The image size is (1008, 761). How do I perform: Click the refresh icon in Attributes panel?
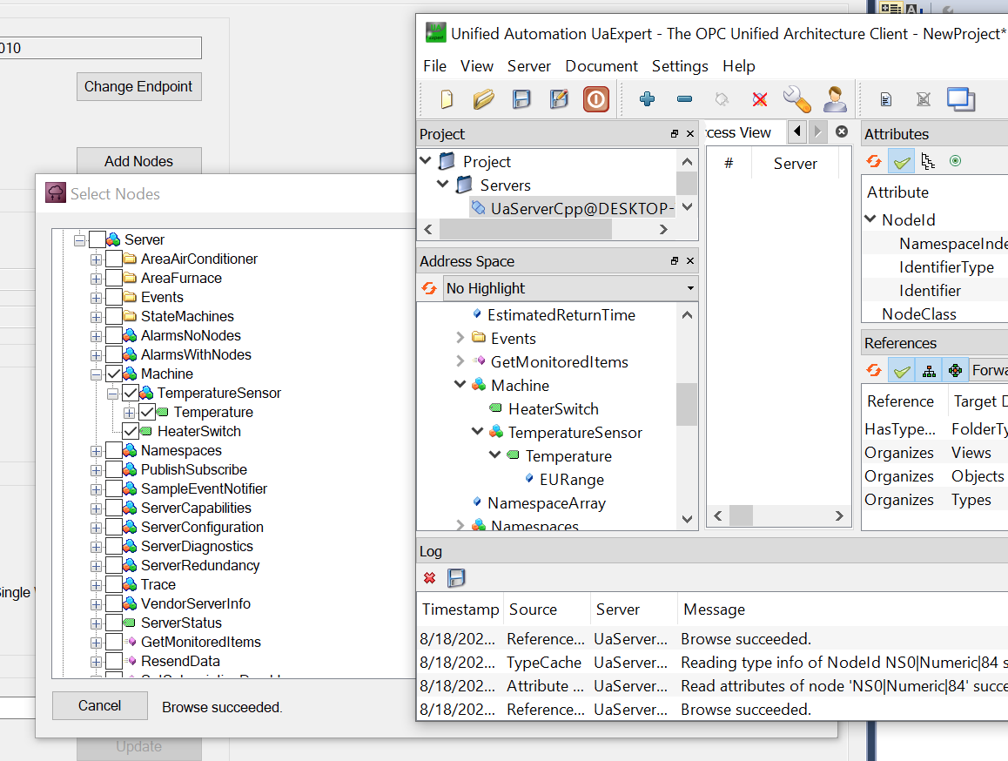pyautogui.click(x=874, y=161)
